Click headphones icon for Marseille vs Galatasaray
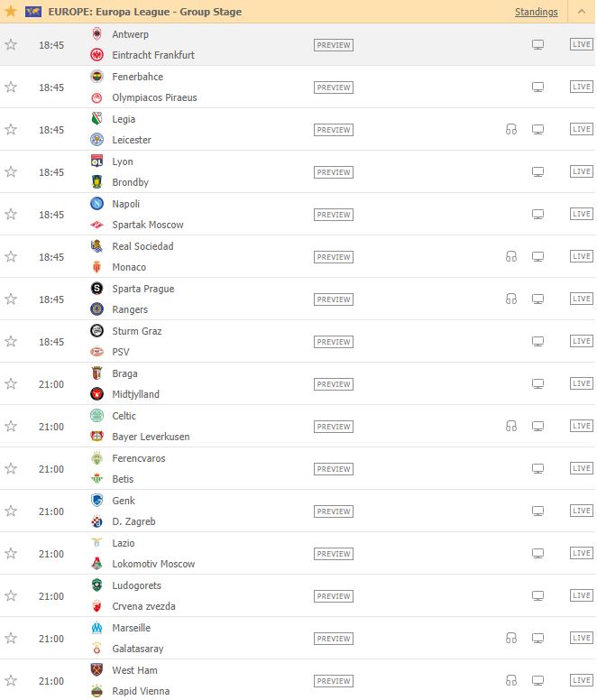The height and width of the screenshot is (700, 597). pos(511,639)
